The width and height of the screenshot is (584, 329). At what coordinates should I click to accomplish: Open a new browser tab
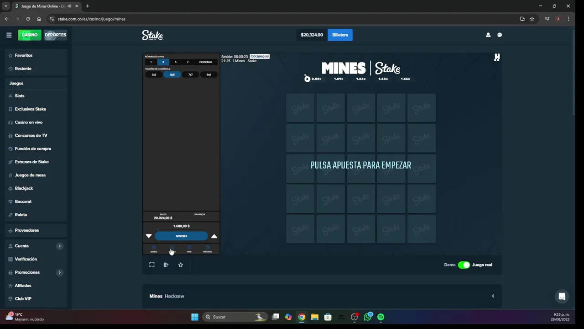[x=87, y=6]
